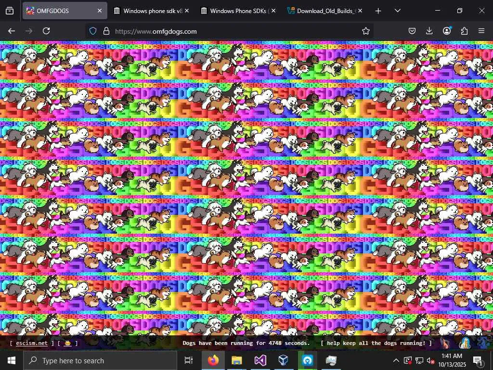Close the Windows phone sdk v8 tab
493x370 pixels.
pos(187,11)
